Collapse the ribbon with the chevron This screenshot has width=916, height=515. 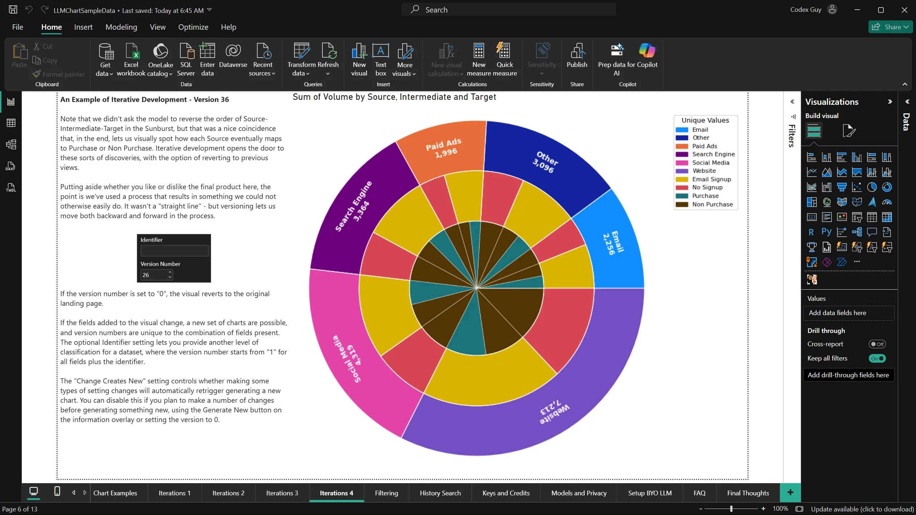905,84
